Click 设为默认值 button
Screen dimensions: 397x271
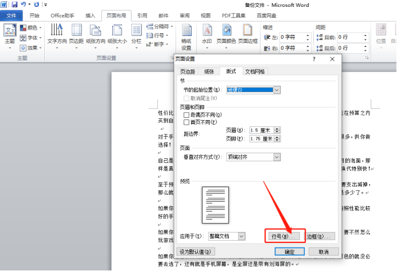point(196,252)
